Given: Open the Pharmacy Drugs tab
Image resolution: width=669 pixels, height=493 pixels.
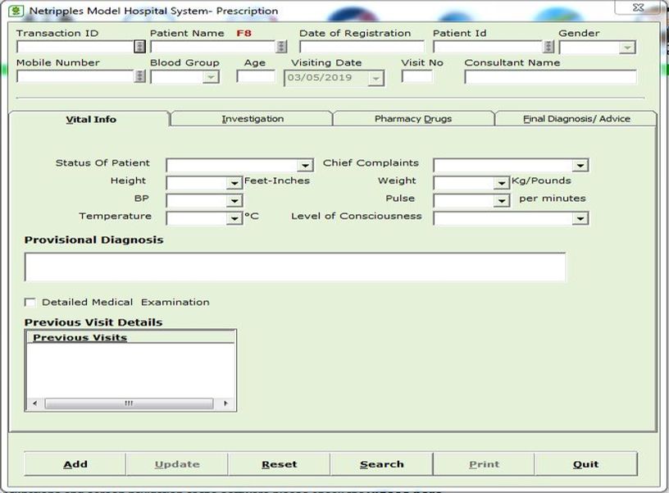Looking at the screenshot, I should coord(413,119).
